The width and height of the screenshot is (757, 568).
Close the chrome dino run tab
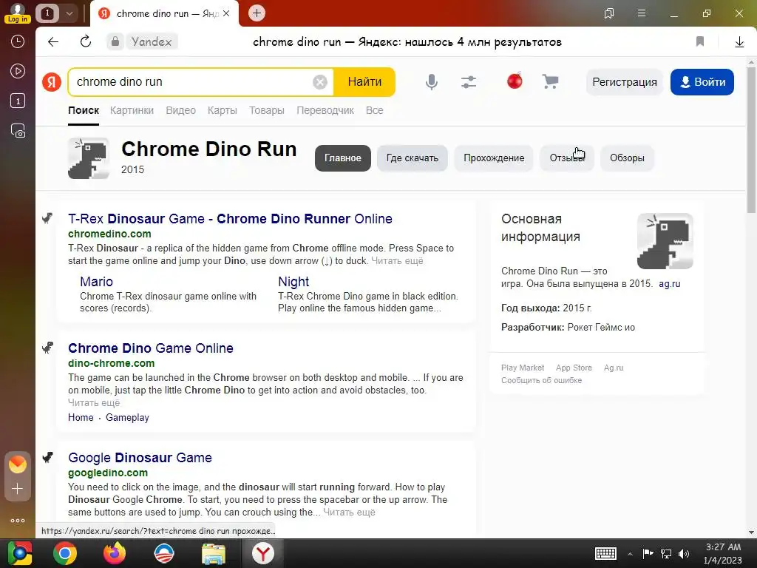click(x=226, y=13)
